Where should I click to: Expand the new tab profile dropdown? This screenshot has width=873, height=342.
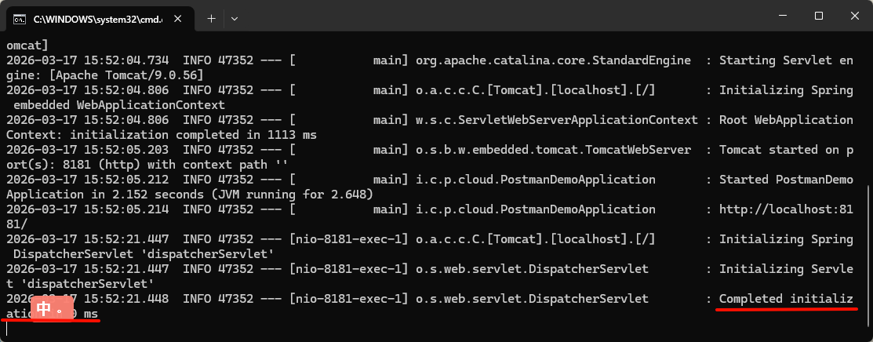(x=234, y=17)
